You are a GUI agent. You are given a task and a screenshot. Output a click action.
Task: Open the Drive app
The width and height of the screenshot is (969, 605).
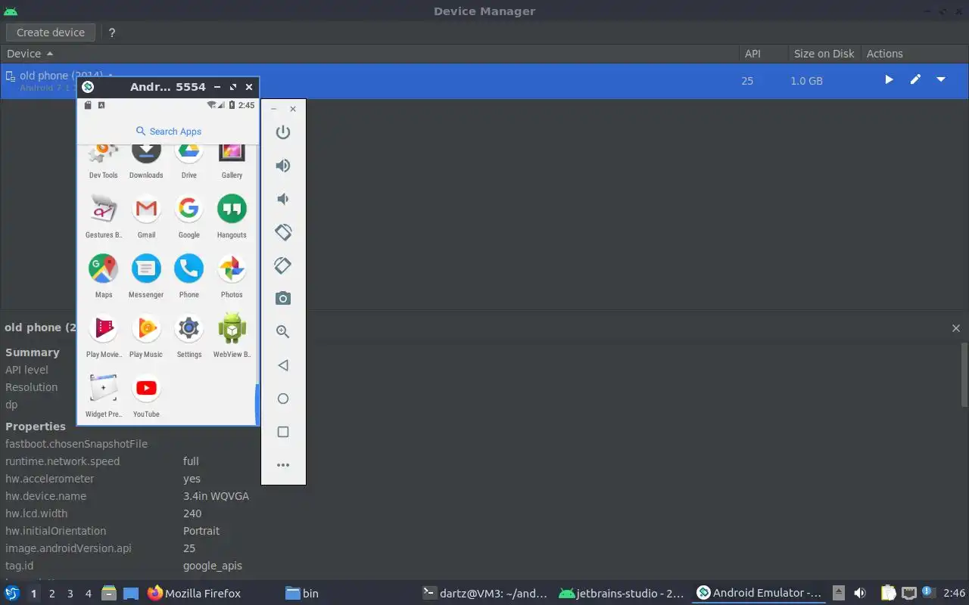189,160
